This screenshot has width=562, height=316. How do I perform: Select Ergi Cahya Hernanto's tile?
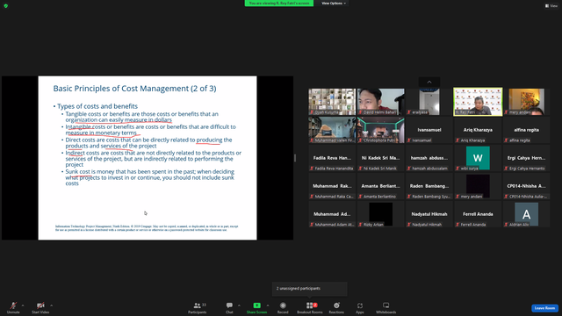[526, 158]
